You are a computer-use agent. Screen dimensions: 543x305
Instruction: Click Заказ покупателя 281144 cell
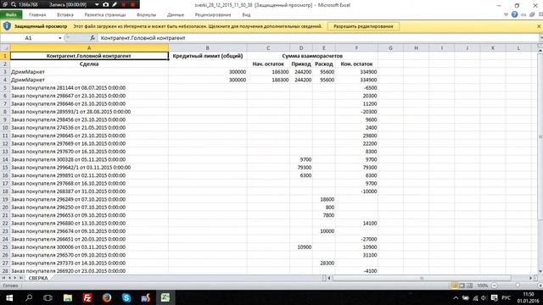pos(89,88)
